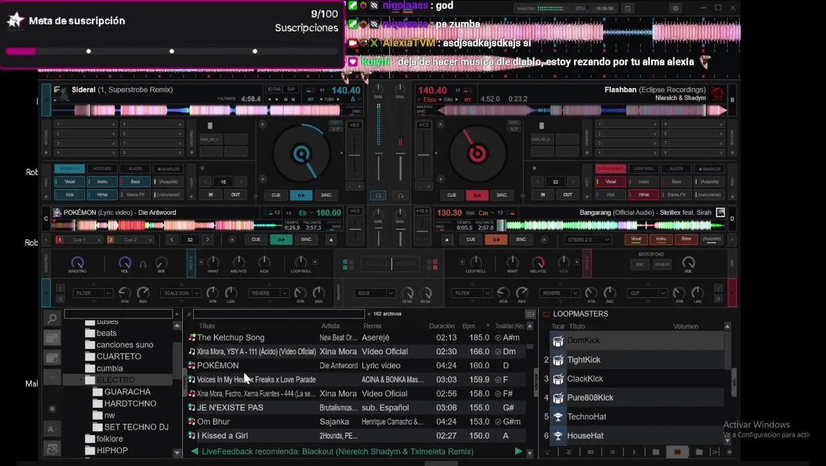Select I Kissed a Girl track
The width and height of the screenshot is (826, 466).
pyautogui.click(x=357, y=436)
